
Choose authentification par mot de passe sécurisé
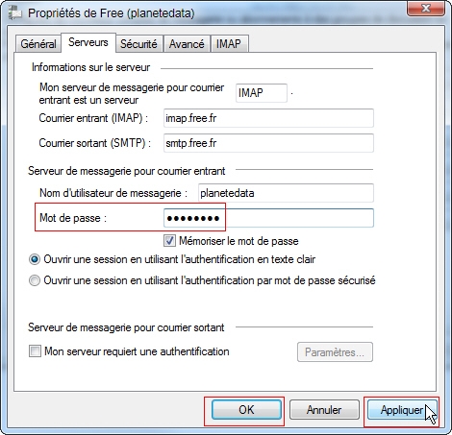point(35,280)
